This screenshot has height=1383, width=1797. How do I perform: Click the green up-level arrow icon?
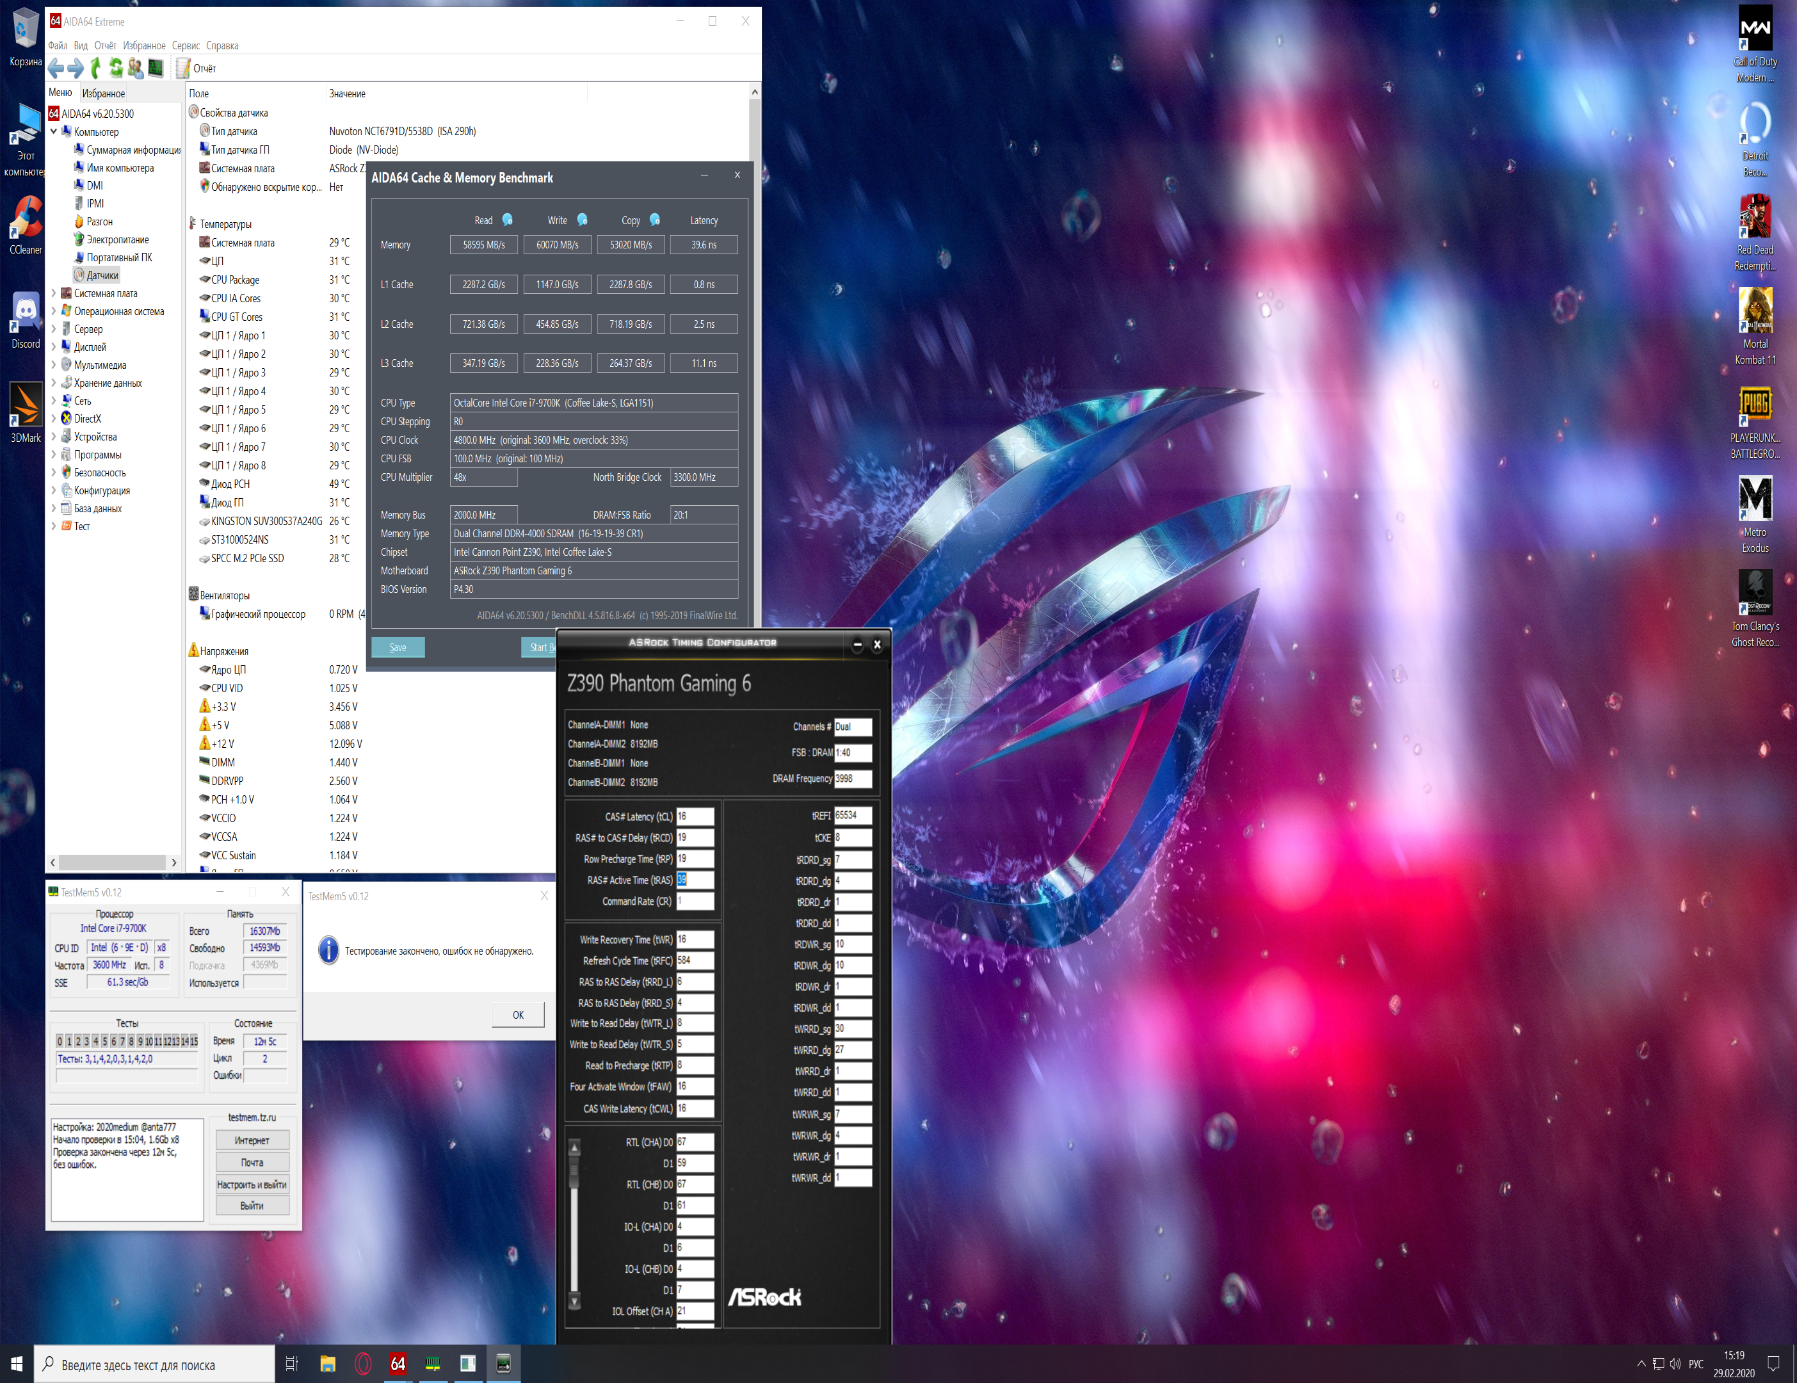[95, 69]
